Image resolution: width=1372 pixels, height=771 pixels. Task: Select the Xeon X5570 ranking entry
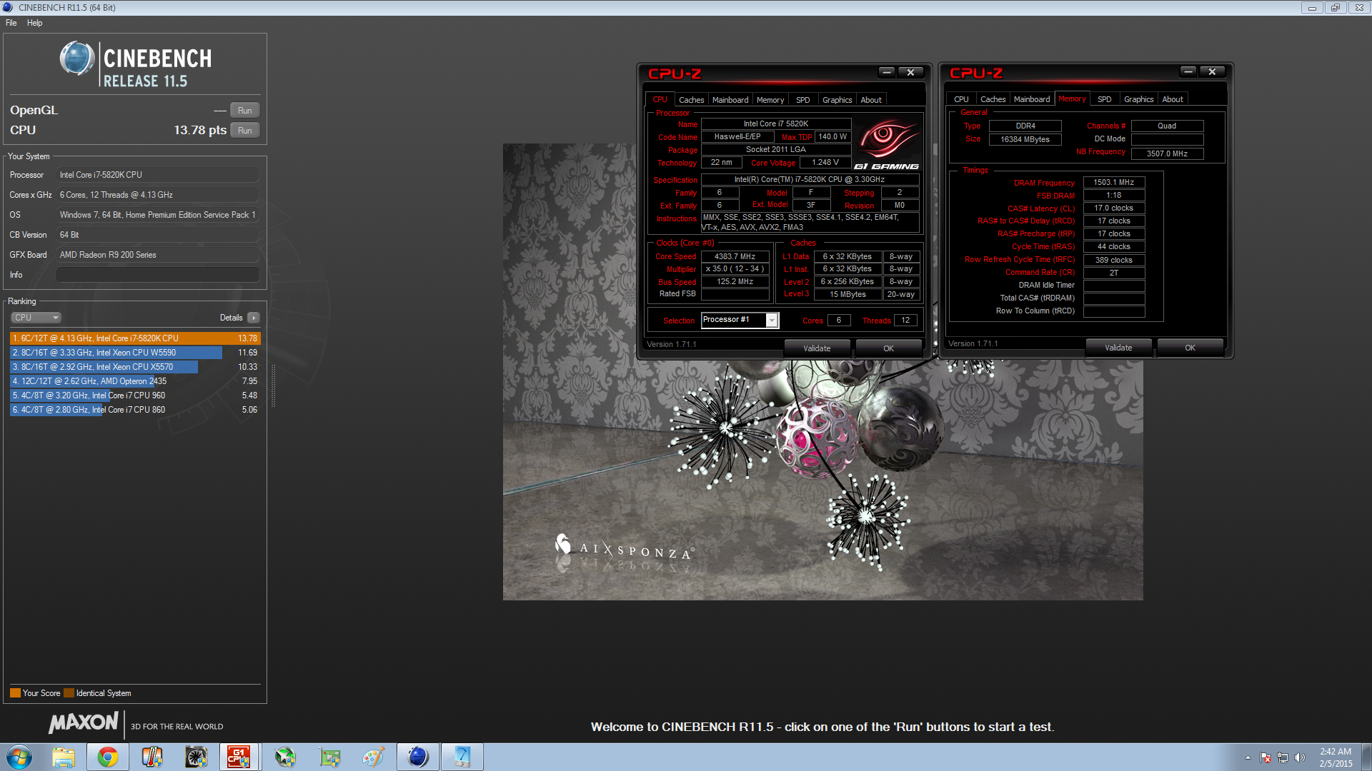coord(135,367)
